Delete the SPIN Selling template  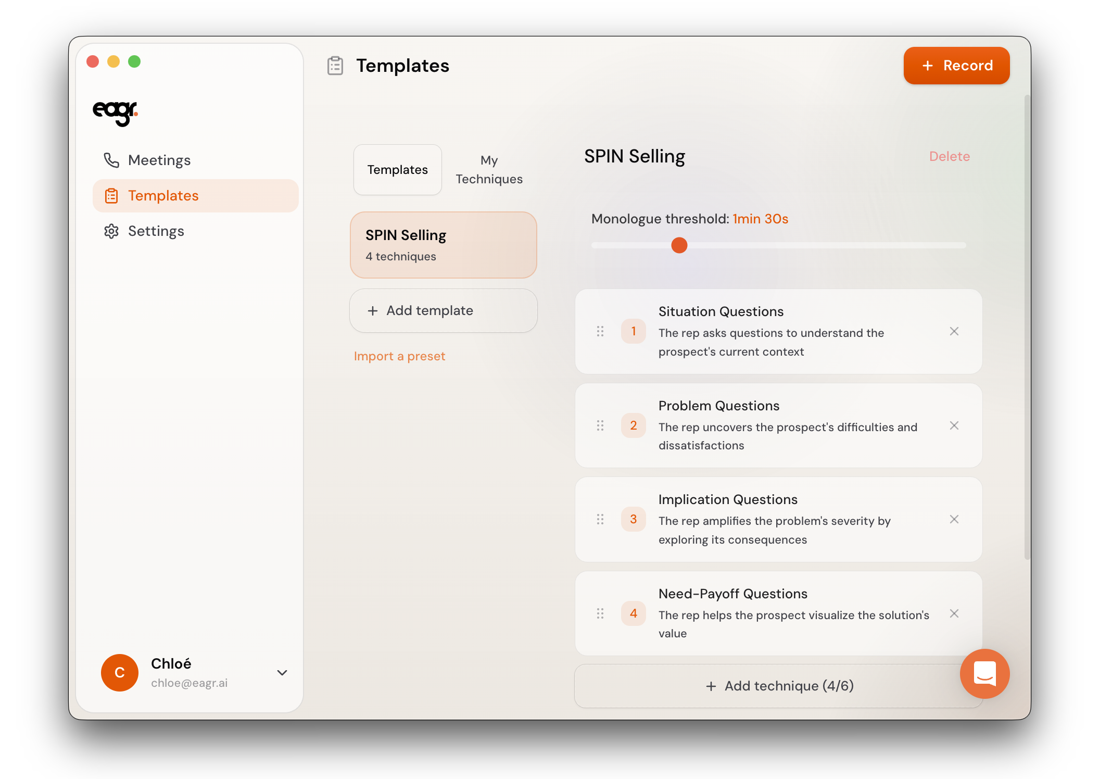[x=949, y=157]
